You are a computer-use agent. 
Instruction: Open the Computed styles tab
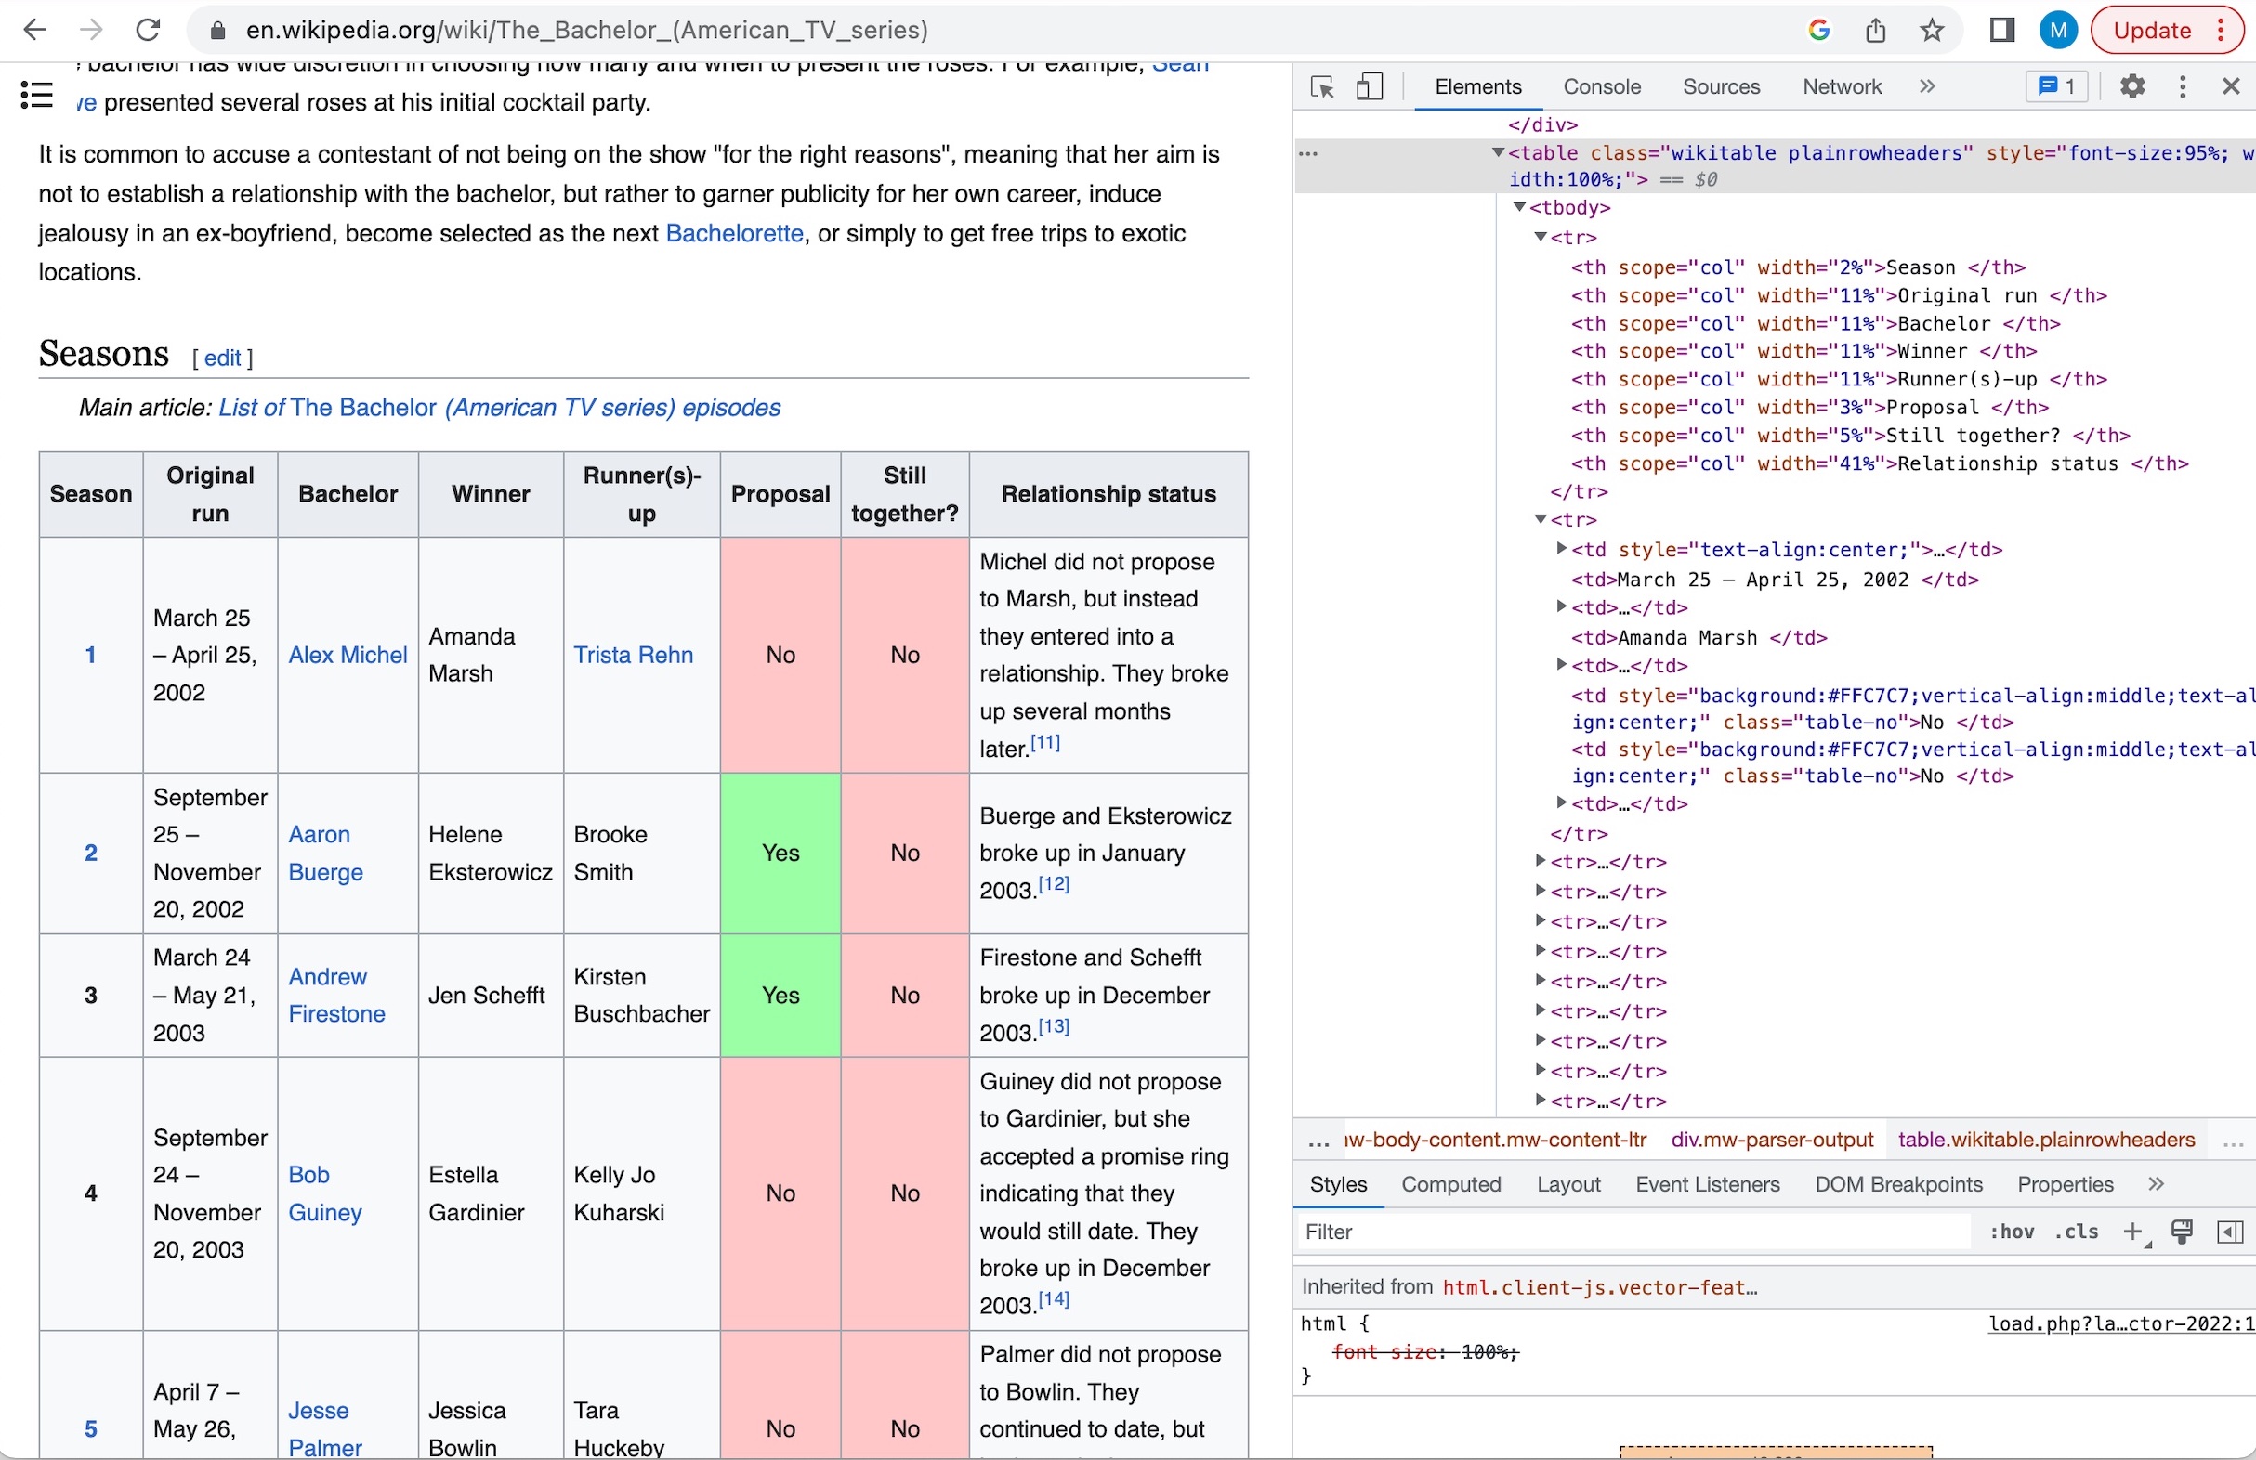tap(1450, 1184)
